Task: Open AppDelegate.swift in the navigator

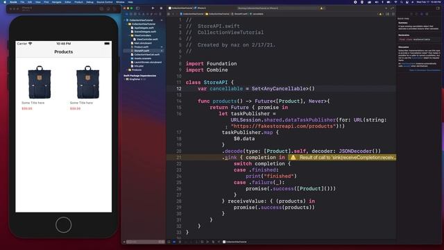Action: [x=144, y=28]
